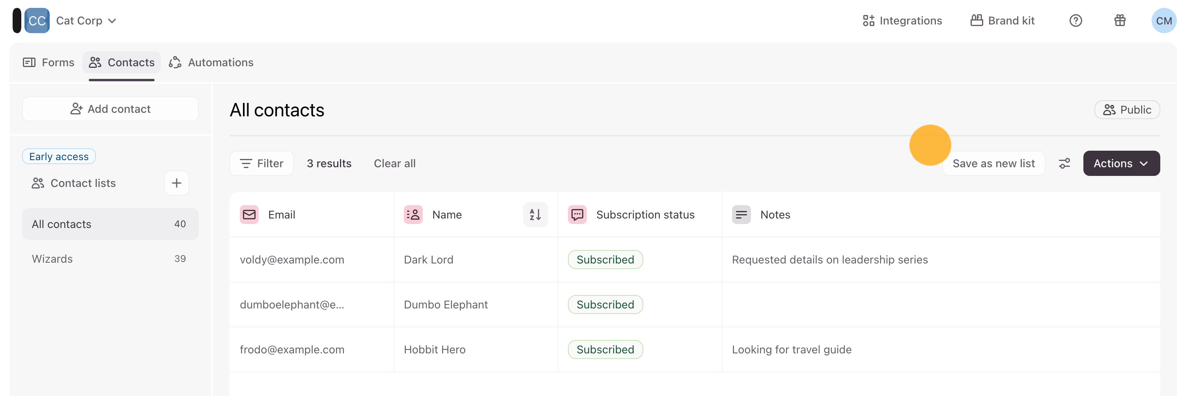Click the Email column envelope icon

click(249, 215)
